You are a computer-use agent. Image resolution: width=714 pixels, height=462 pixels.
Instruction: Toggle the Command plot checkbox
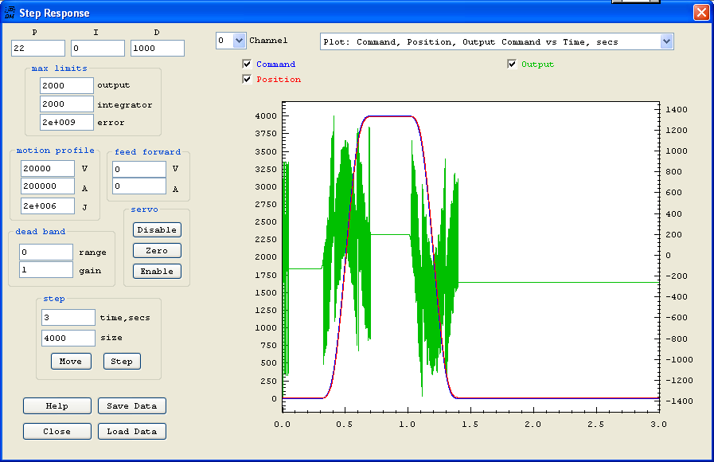(x=247, y=65)
